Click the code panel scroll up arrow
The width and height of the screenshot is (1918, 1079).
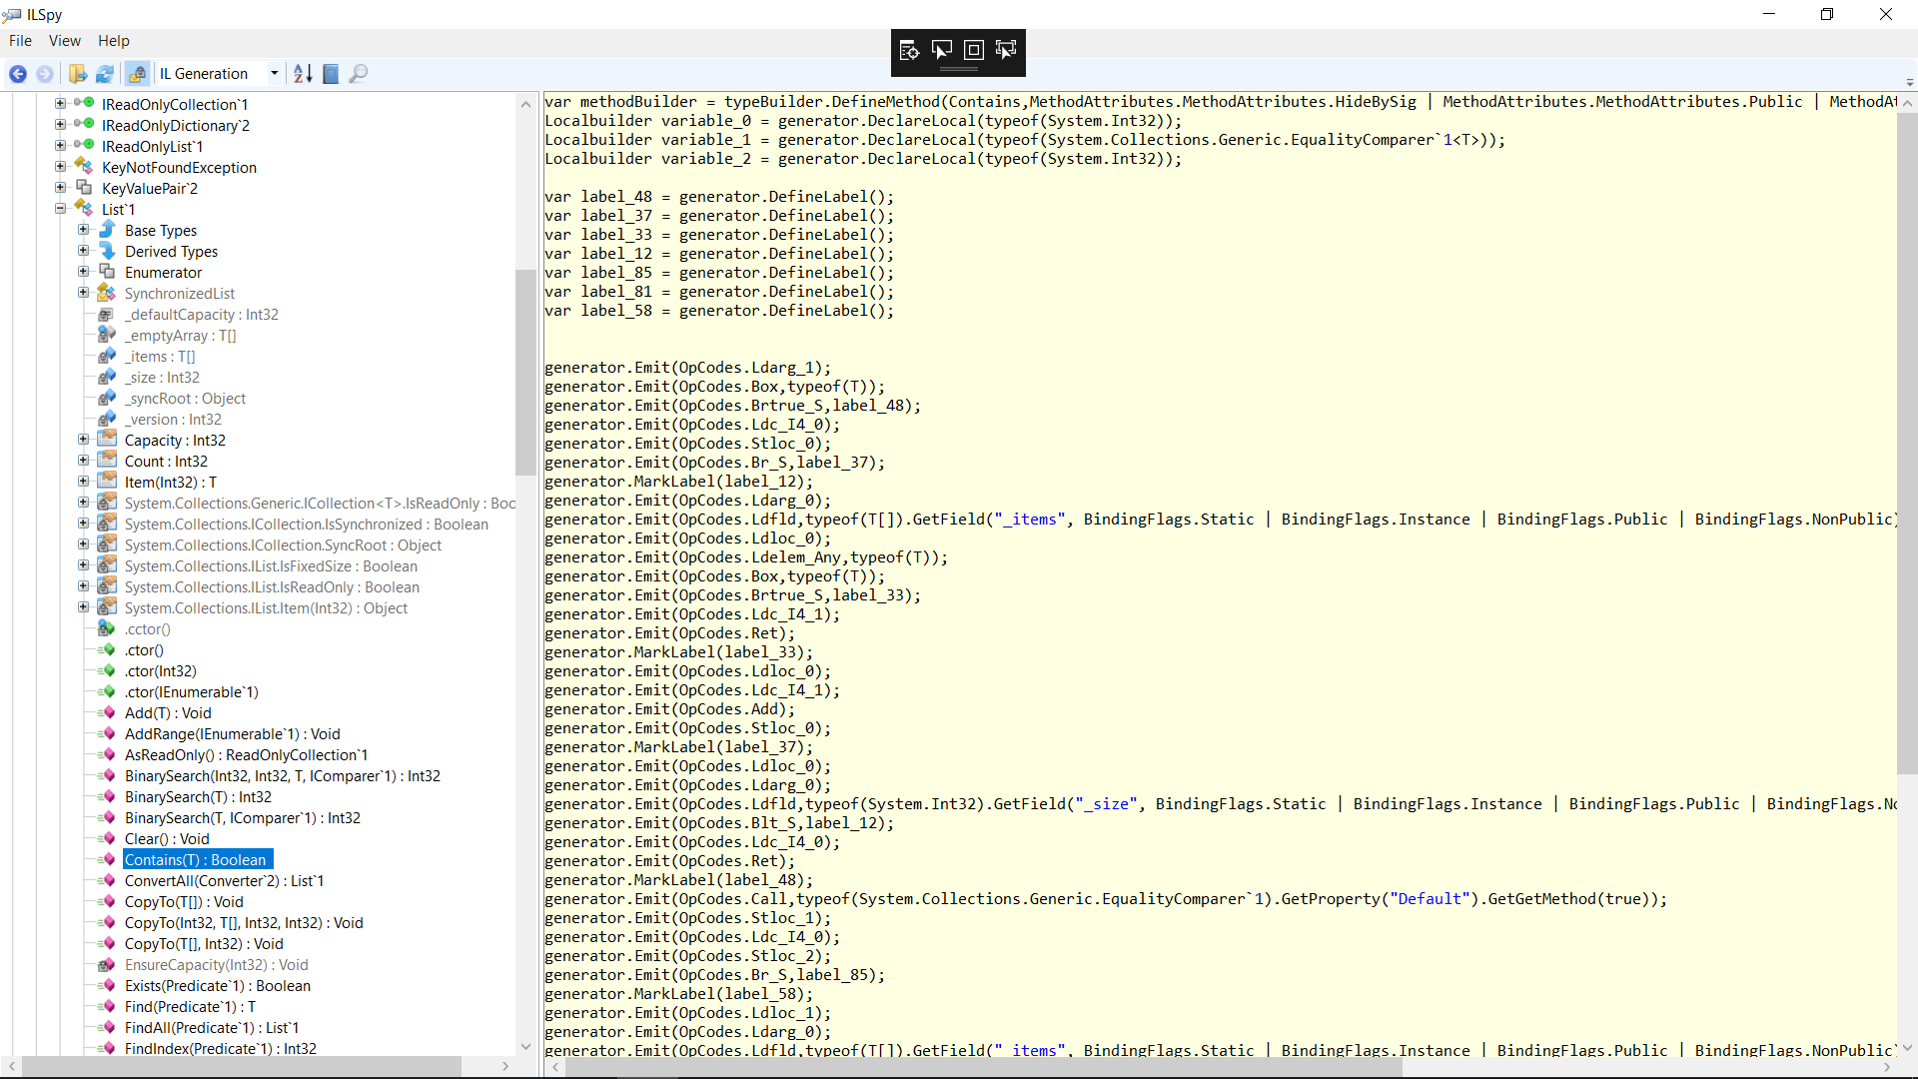click(1907, 103)
